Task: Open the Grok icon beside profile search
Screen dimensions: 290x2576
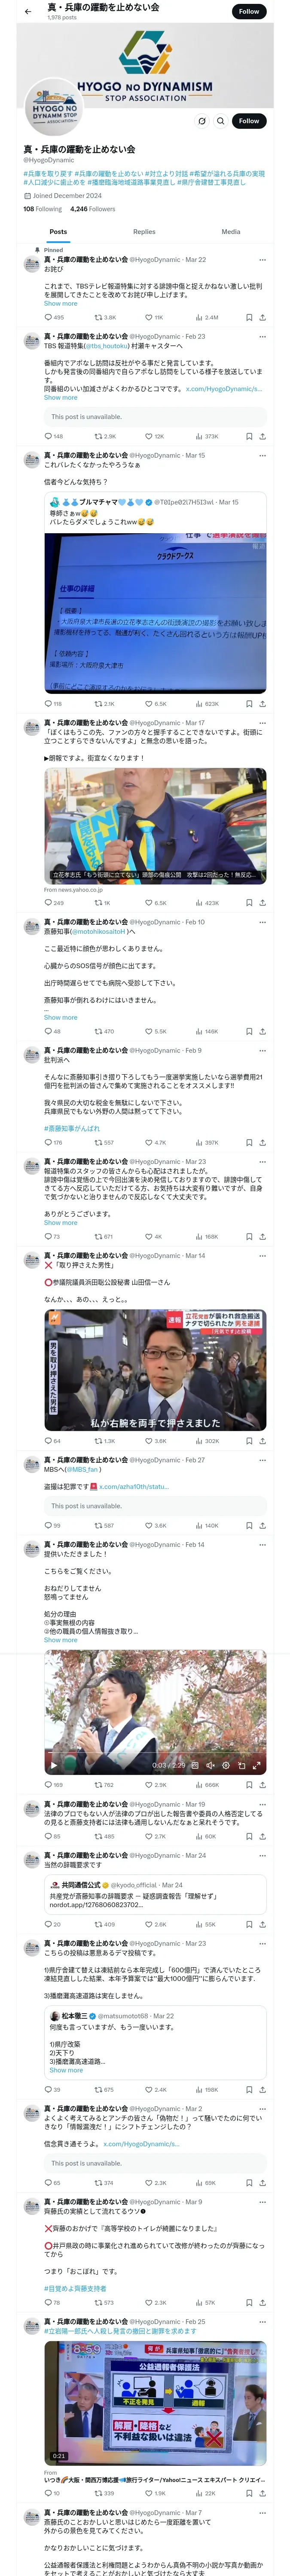Action: point(202,121)
